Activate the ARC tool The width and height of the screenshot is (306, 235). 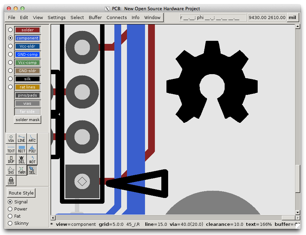[32, 138]
